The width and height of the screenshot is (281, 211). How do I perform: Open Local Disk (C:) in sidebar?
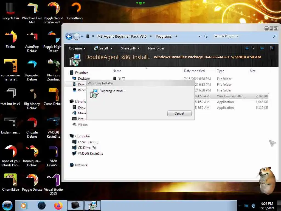[x=85, y=142]
